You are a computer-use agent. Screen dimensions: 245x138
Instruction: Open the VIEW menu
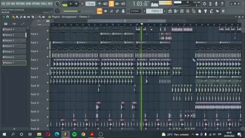28,3
